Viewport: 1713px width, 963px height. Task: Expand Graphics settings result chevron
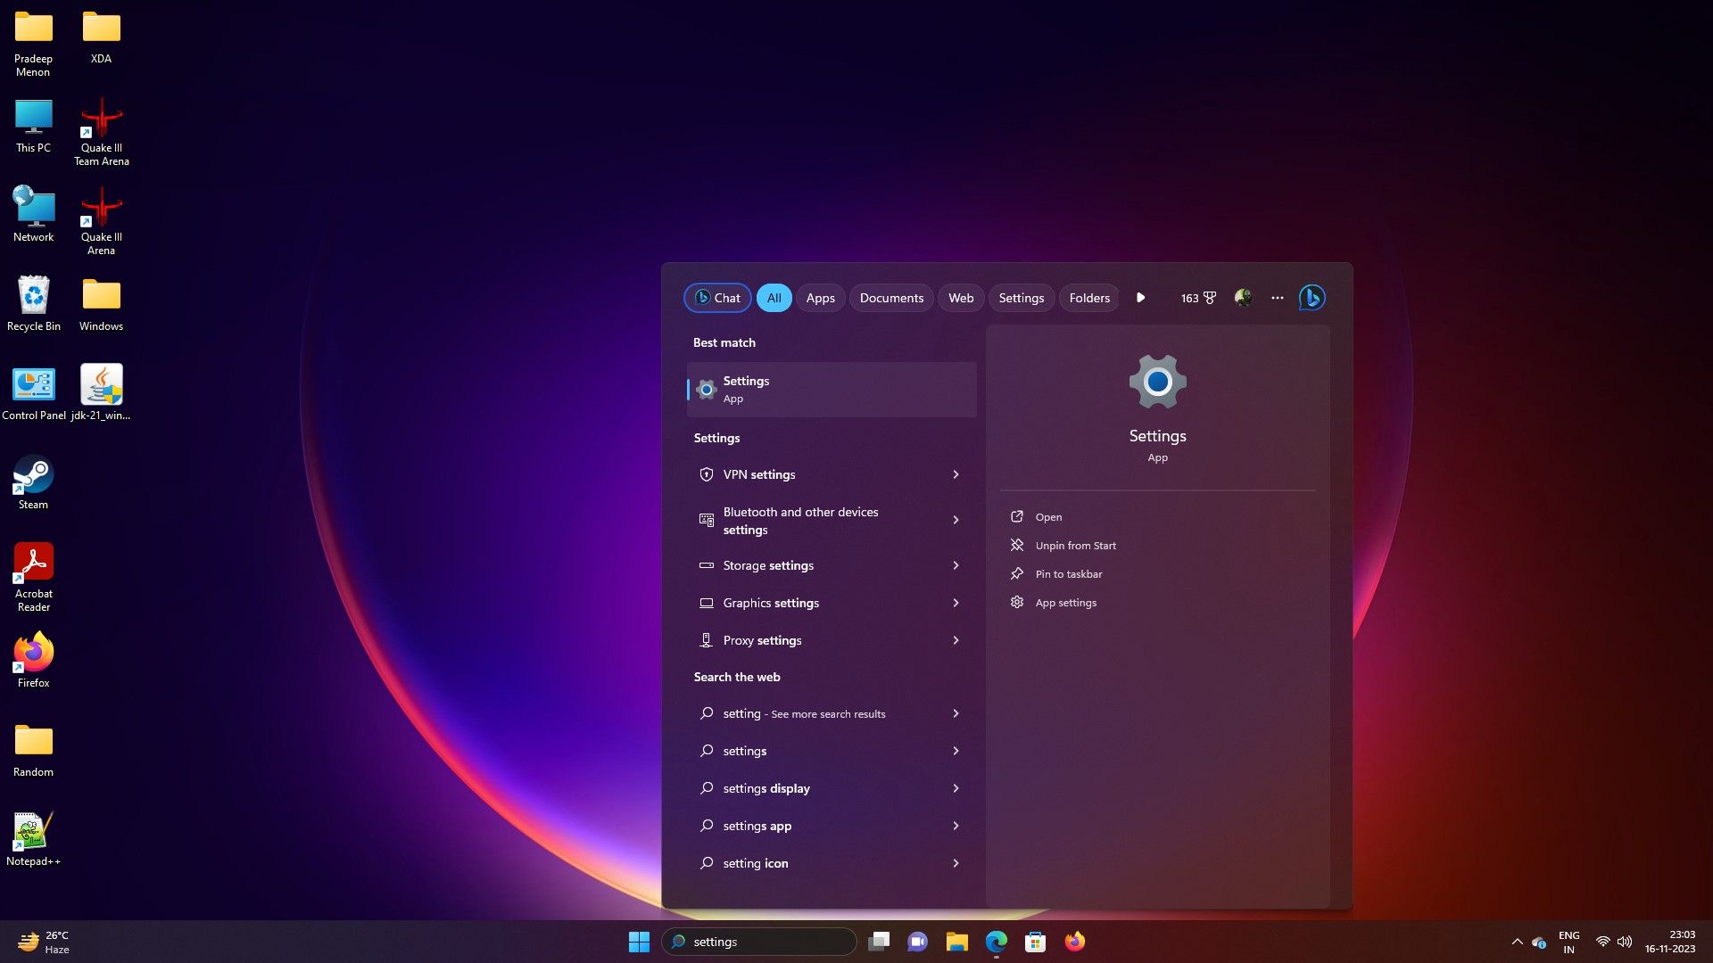pos(956,603)
